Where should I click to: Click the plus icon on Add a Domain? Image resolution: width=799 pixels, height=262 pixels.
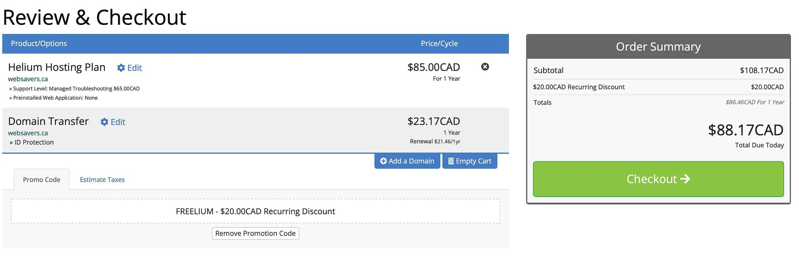point(384,161)
